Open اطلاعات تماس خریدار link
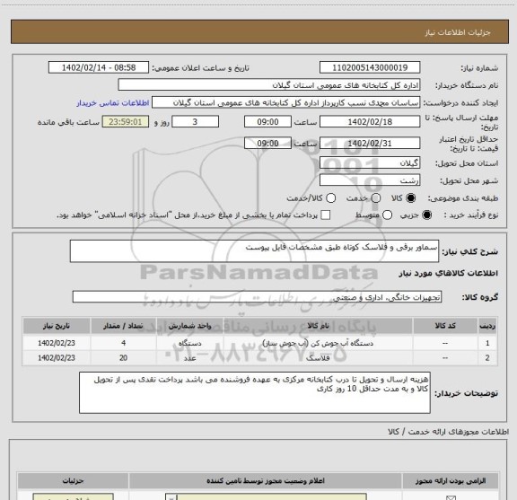Viewport: 517px width, 500px height. [113, 103]
